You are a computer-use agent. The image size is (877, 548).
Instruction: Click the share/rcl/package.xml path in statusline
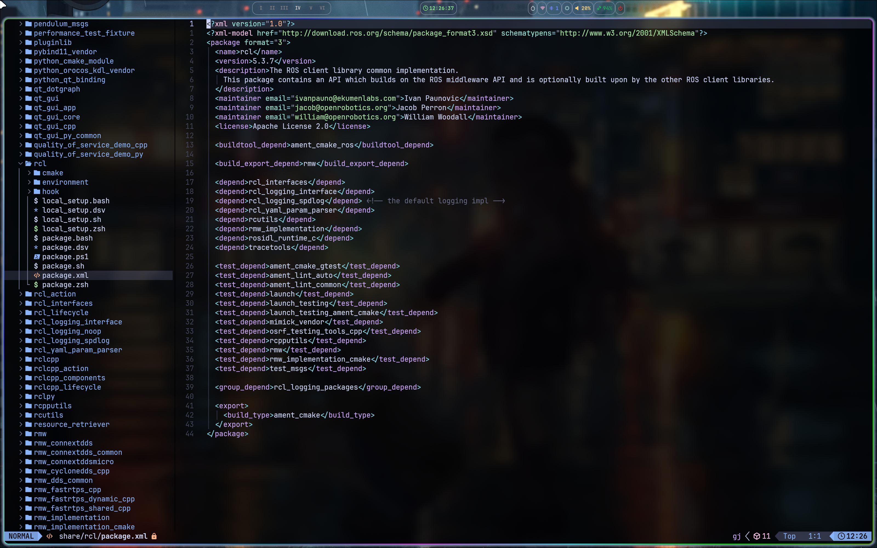click(x=103, y=536)
